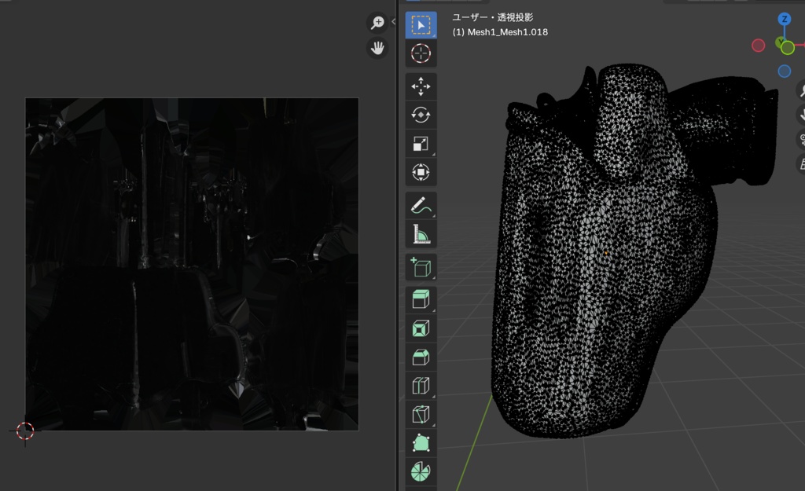Screen dimensions: 805x491
Task: Select the Loop Cut tool
Action: [x=421, y=385]
